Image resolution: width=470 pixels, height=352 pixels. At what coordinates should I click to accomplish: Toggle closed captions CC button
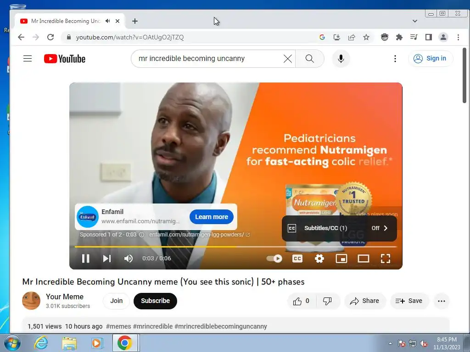(x=297, y=258)
